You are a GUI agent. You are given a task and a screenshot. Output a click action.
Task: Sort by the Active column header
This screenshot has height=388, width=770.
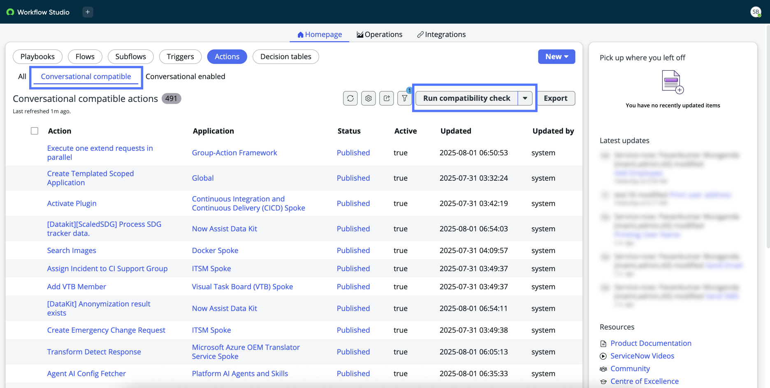[406, 131]
